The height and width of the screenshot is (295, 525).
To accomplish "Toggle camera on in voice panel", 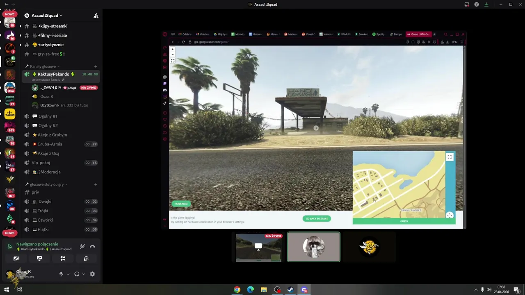I will pos(16,259).
